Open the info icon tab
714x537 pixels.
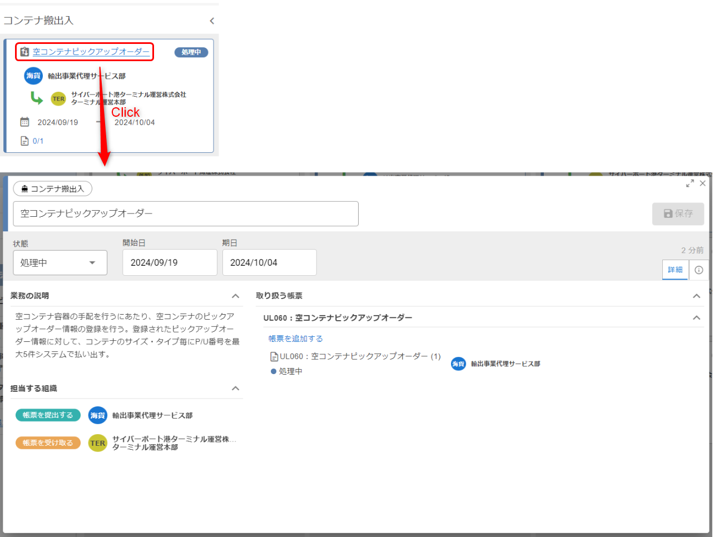coord(699,270)
